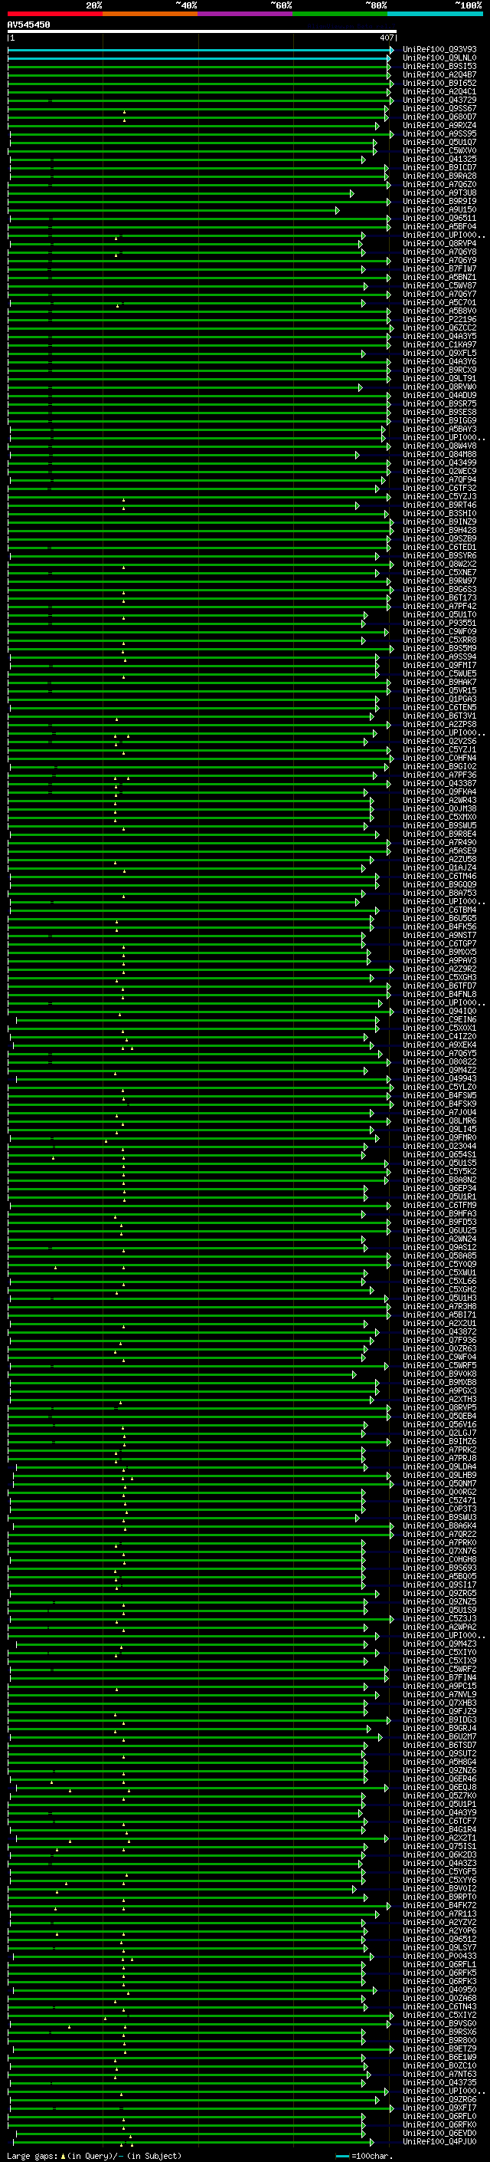
Task: Select the UniRef100_C5XIY2 label
Action: pyautogui.click(x=439, y=2014)
